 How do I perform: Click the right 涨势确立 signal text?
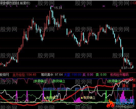click(x=89, y=98)
